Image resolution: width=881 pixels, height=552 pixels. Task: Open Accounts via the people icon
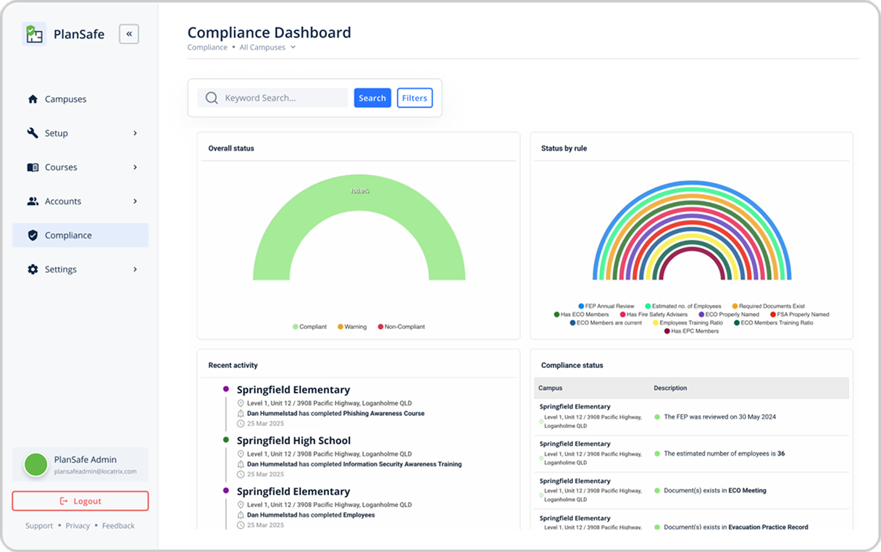point(32,201)
